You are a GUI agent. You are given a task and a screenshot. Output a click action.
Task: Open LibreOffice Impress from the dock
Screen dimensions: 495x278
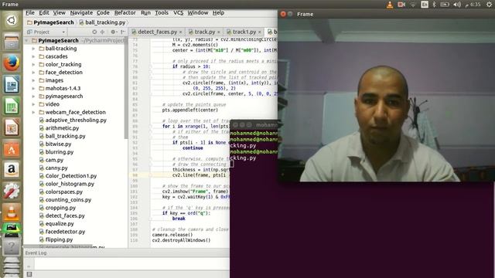12,127
